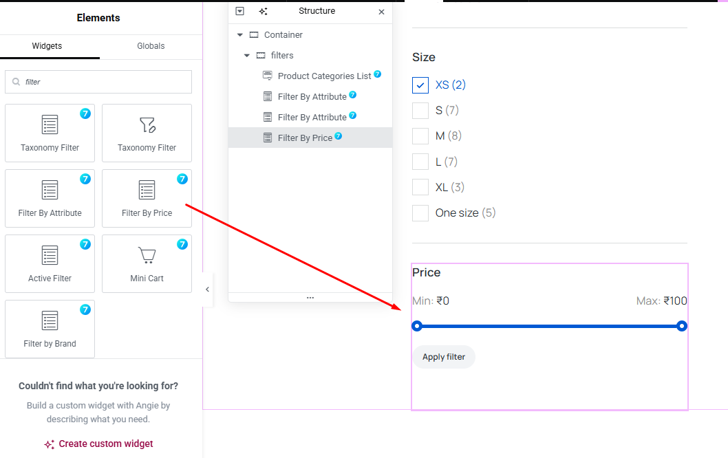Choose the Filter by Brand widget

click(x=50, y=329)
